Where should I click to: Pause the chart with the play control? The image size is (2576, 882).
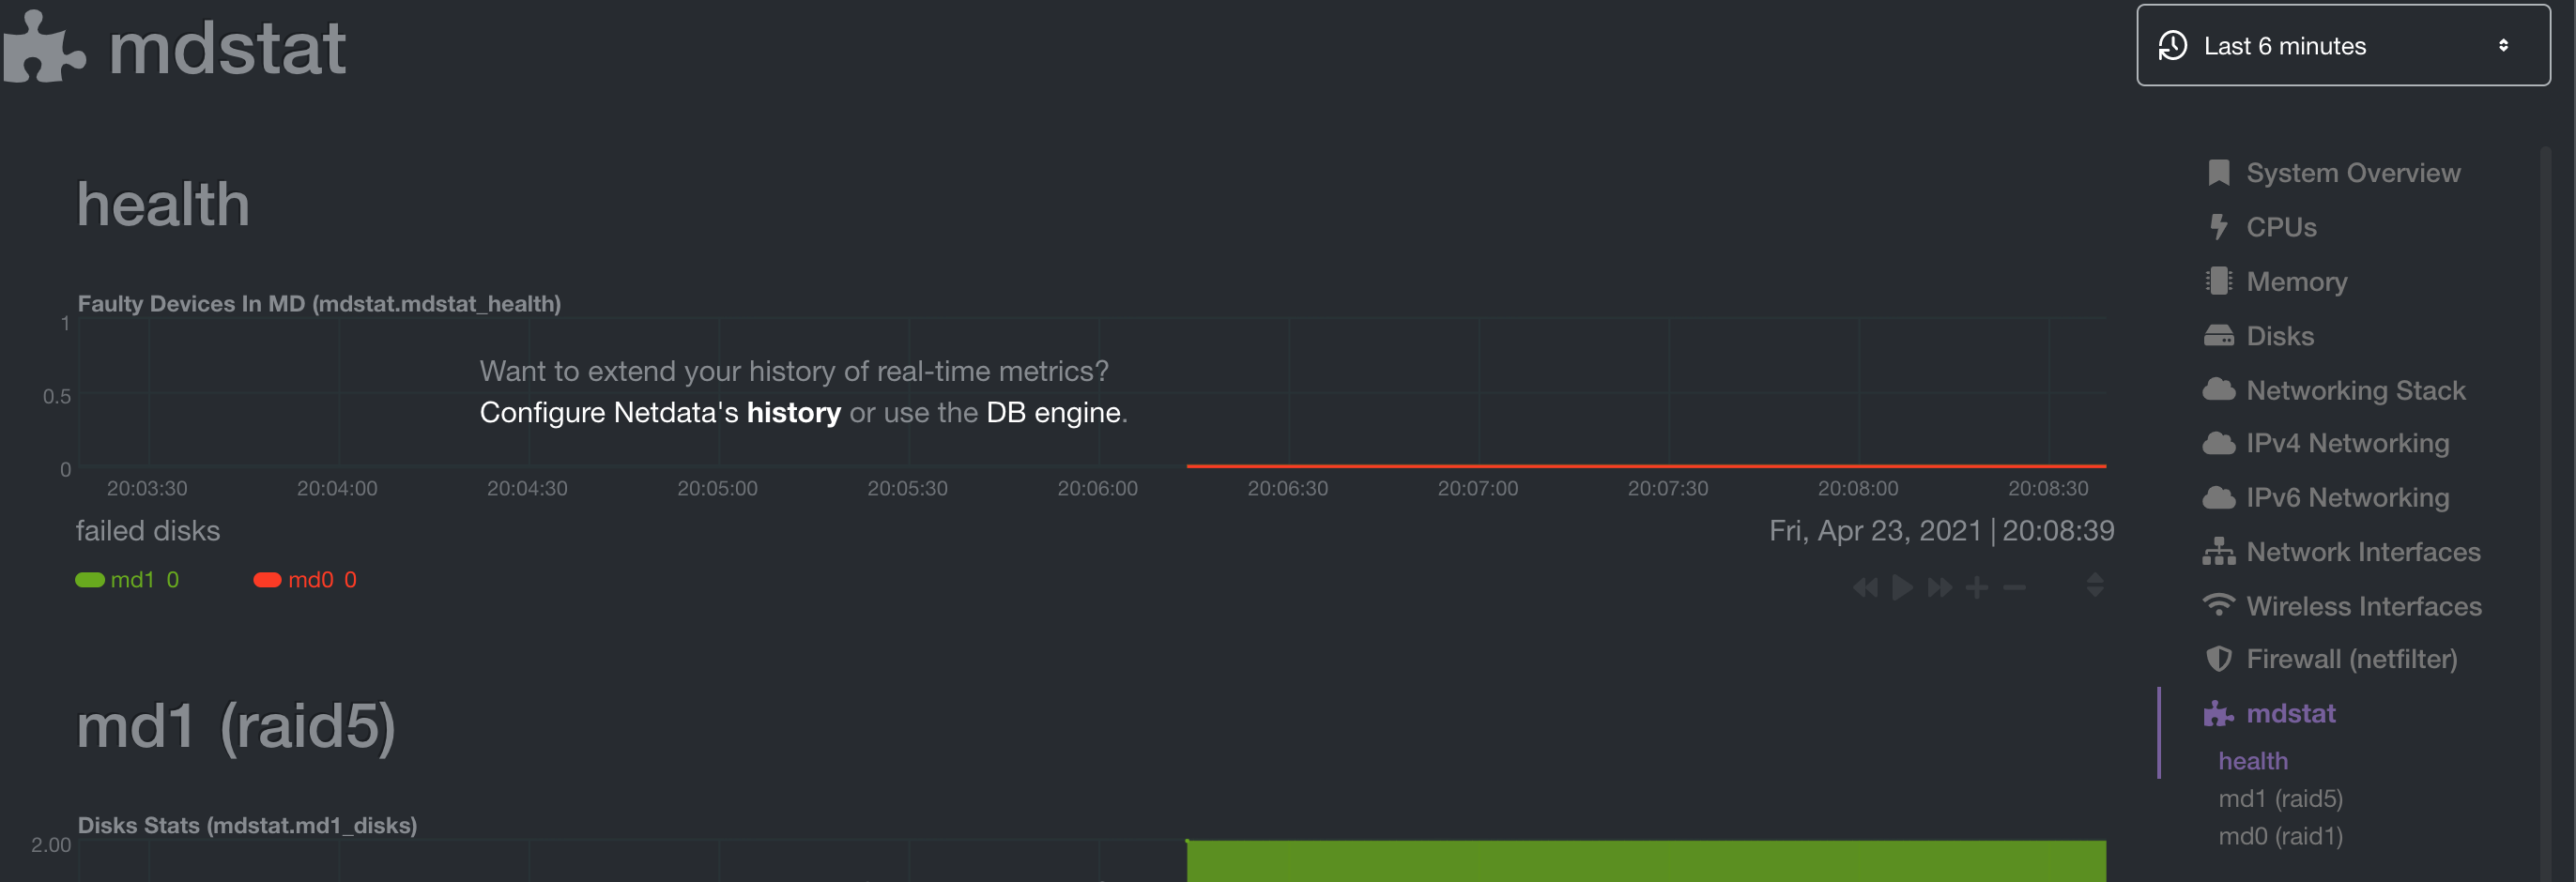1902,588
